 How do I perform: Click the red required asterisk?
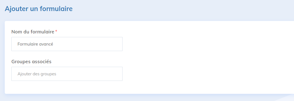pos(56,31)
